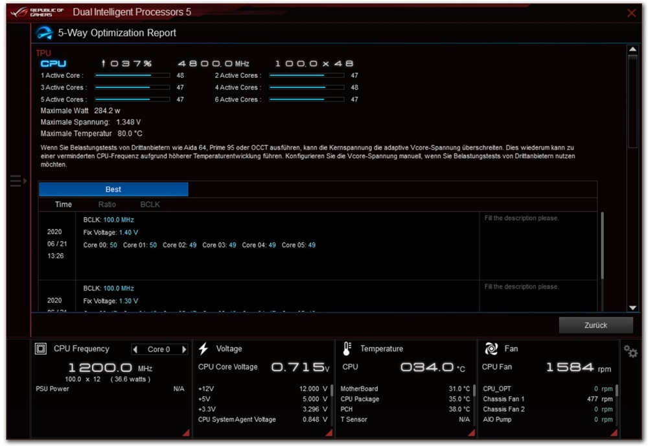Image resolution: width=648 pixels, height=446 pixels.
Task: Click the report scrollbar up arrow
Action: 632,49
